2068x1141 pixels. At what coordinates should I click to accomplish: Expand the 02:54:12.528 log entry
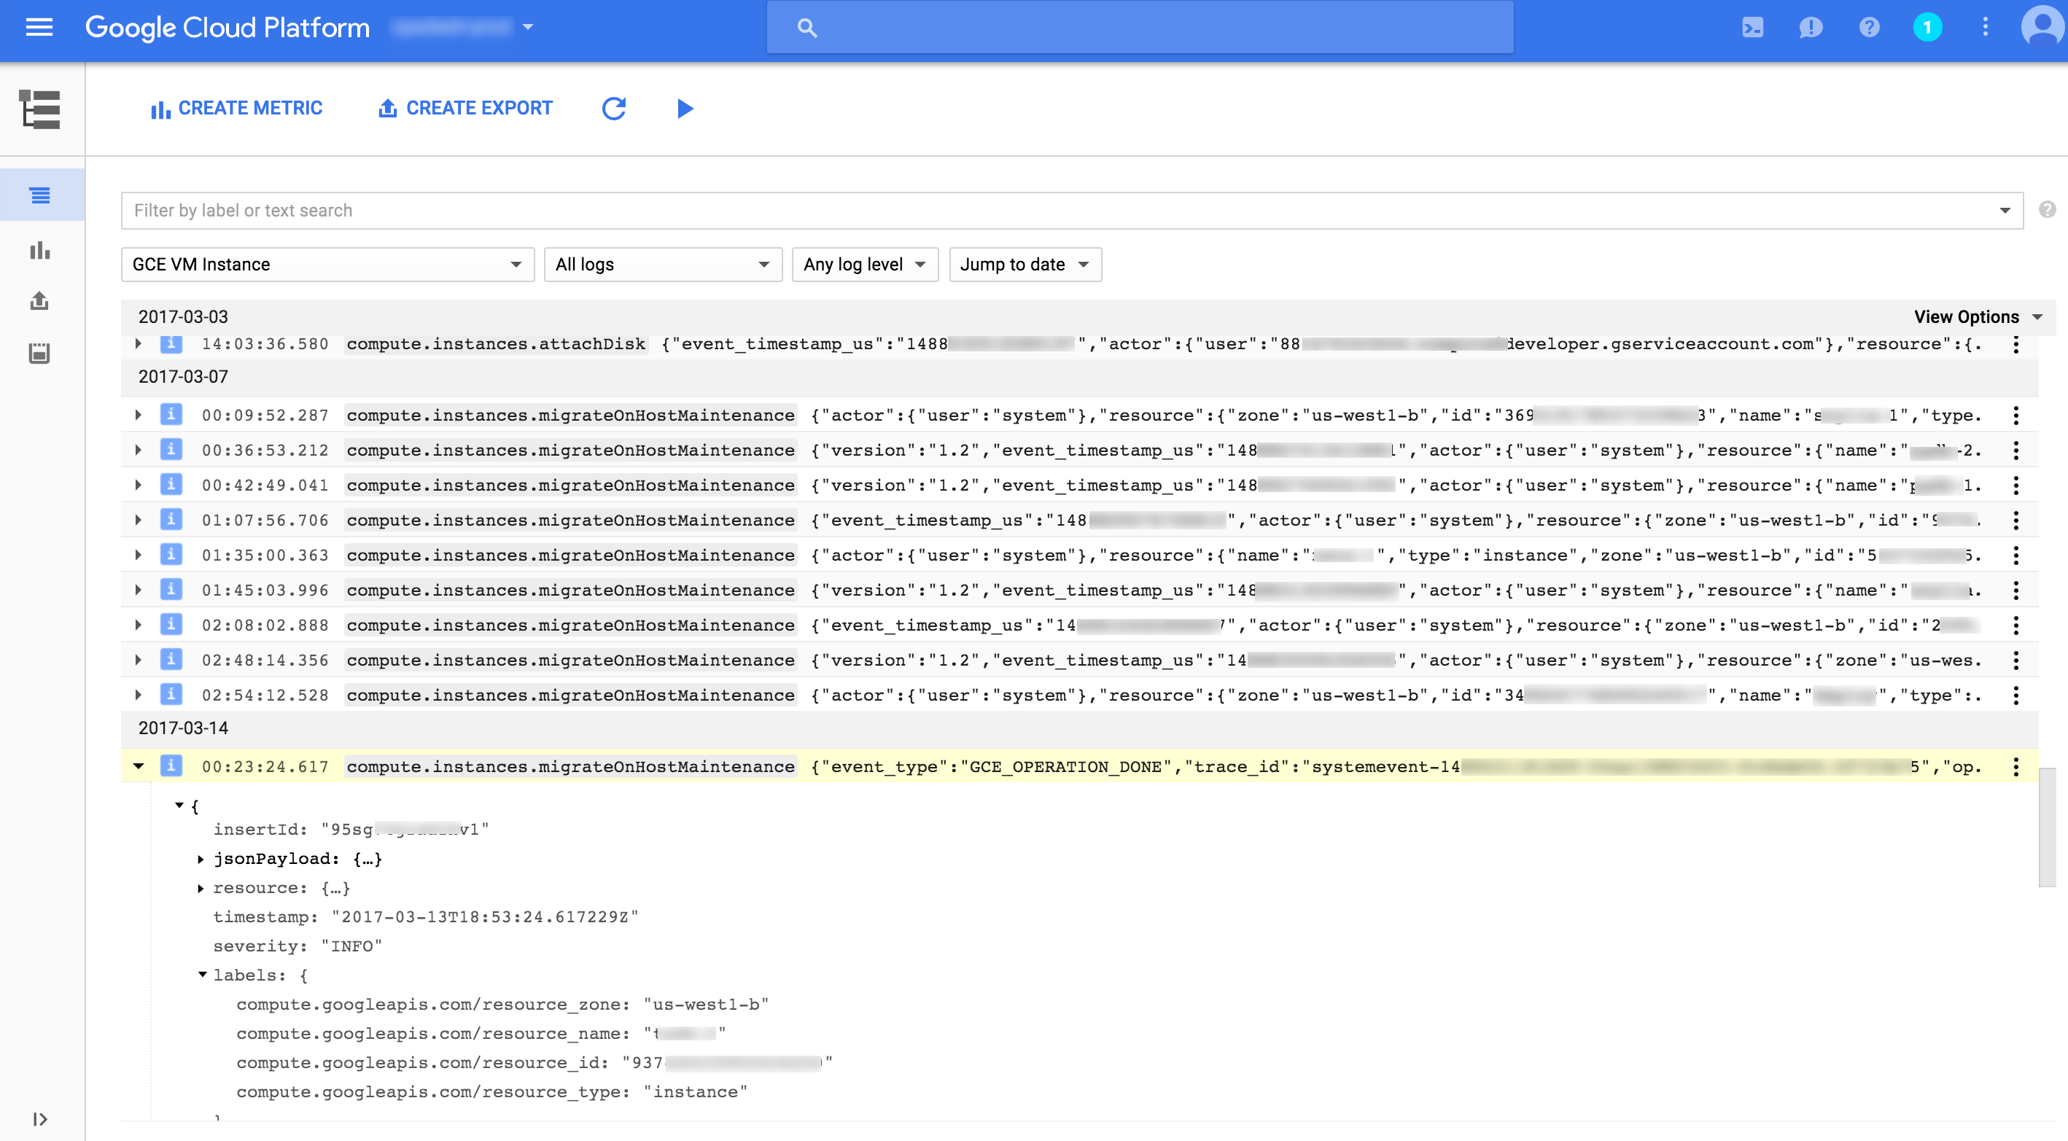pos(138,695)
